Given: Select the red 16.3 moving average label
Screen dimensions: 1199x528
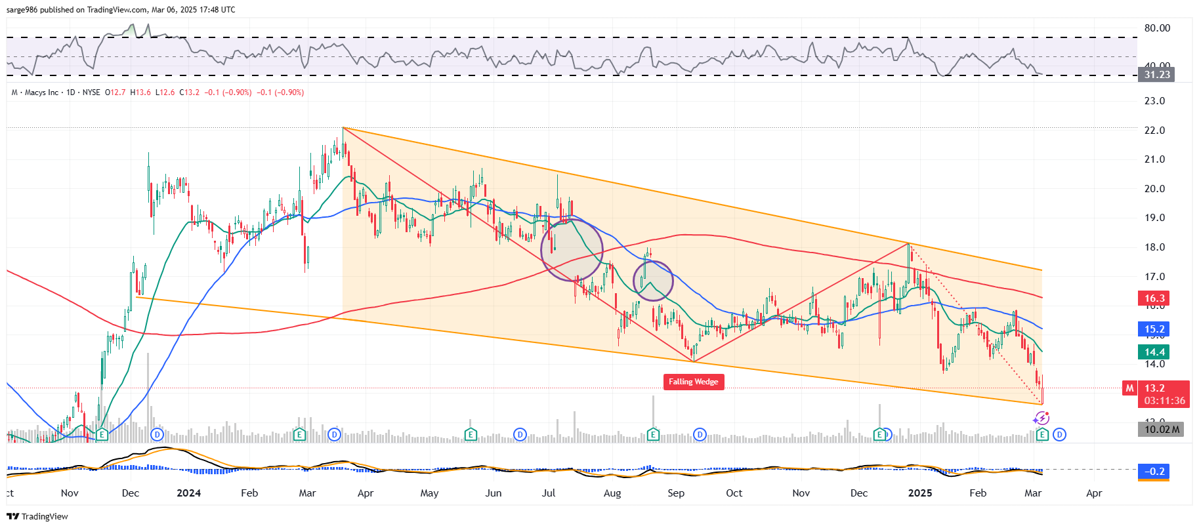Looking at the screenshot, I should point(1154,298).
